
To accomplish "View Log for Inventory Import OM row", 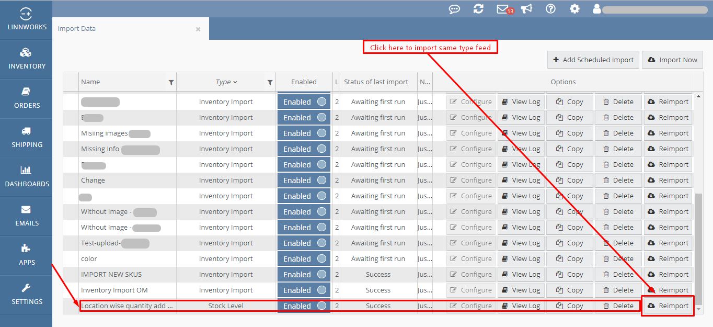I will [x=521, y=290].
